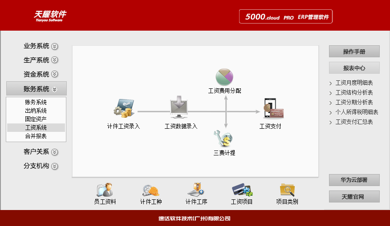Click the 分支机构 menu label

pos(37,166)
